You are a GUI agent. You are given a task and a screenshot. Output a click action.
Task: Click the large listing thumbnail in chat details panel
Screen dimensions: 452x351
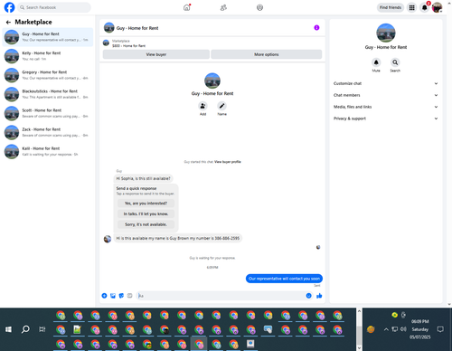coord(386,33)
